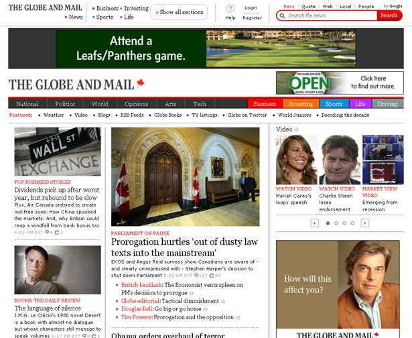Image resolution: width=412 pixels, height=338 pixels.
Task: Open TV listings featured link
Action: pyautogui.click(x=204, y=115)
